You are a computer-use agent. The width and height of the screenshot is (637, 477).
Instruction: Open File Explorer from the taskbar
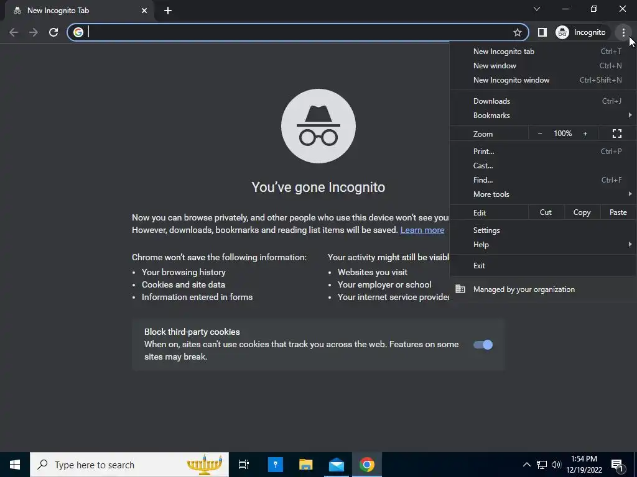click(306, 465)
